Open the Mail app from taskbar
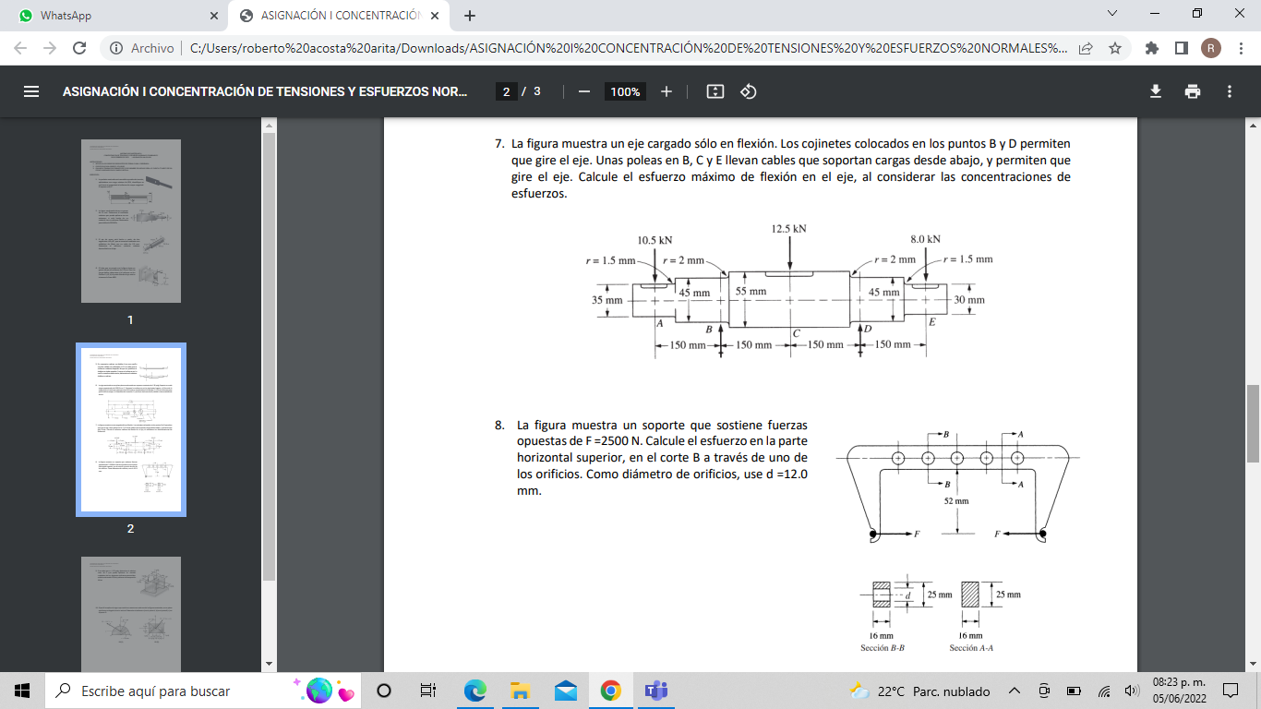 tap(566, 691)
